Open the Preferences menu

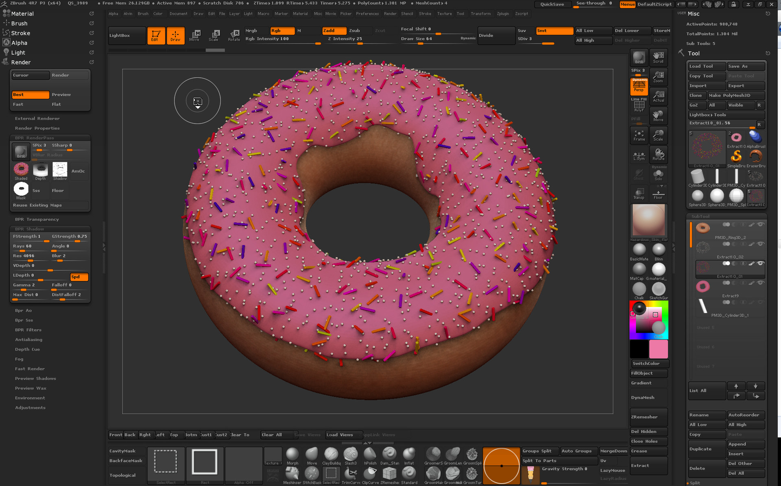(x=367, y=13)
